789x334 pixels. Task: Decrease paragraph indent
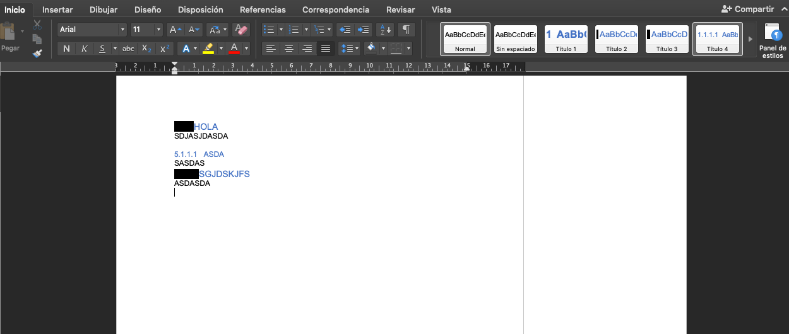(345, 30)
